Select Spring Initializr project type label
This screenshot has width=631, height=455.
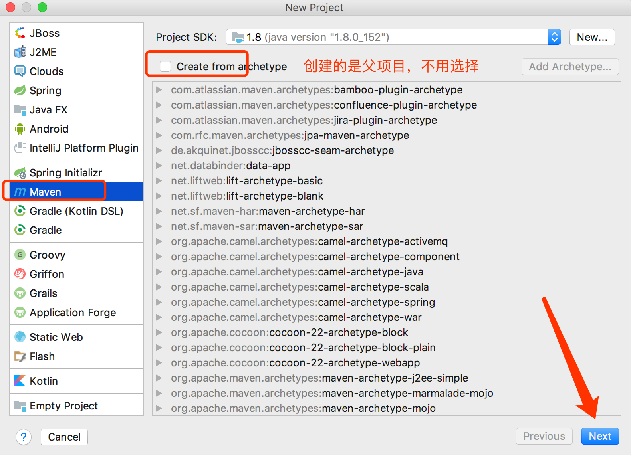click(x=66, y=173)
